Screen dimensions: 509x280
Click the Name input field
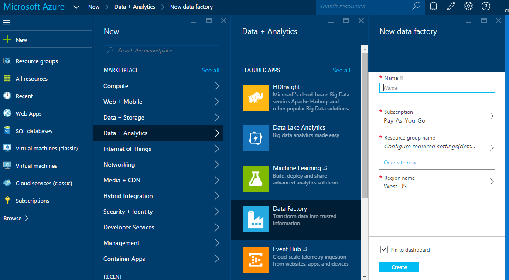tap(437, 88)
